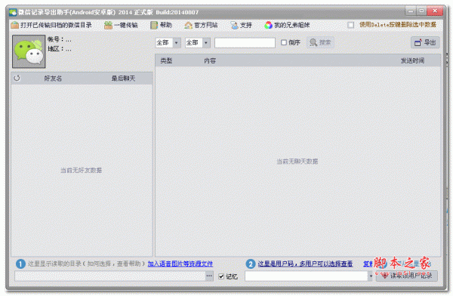Expand the first 全部 filter dropdown
Image resolution: width=453 pixels, height=296 pixels.
coord(177,43)
